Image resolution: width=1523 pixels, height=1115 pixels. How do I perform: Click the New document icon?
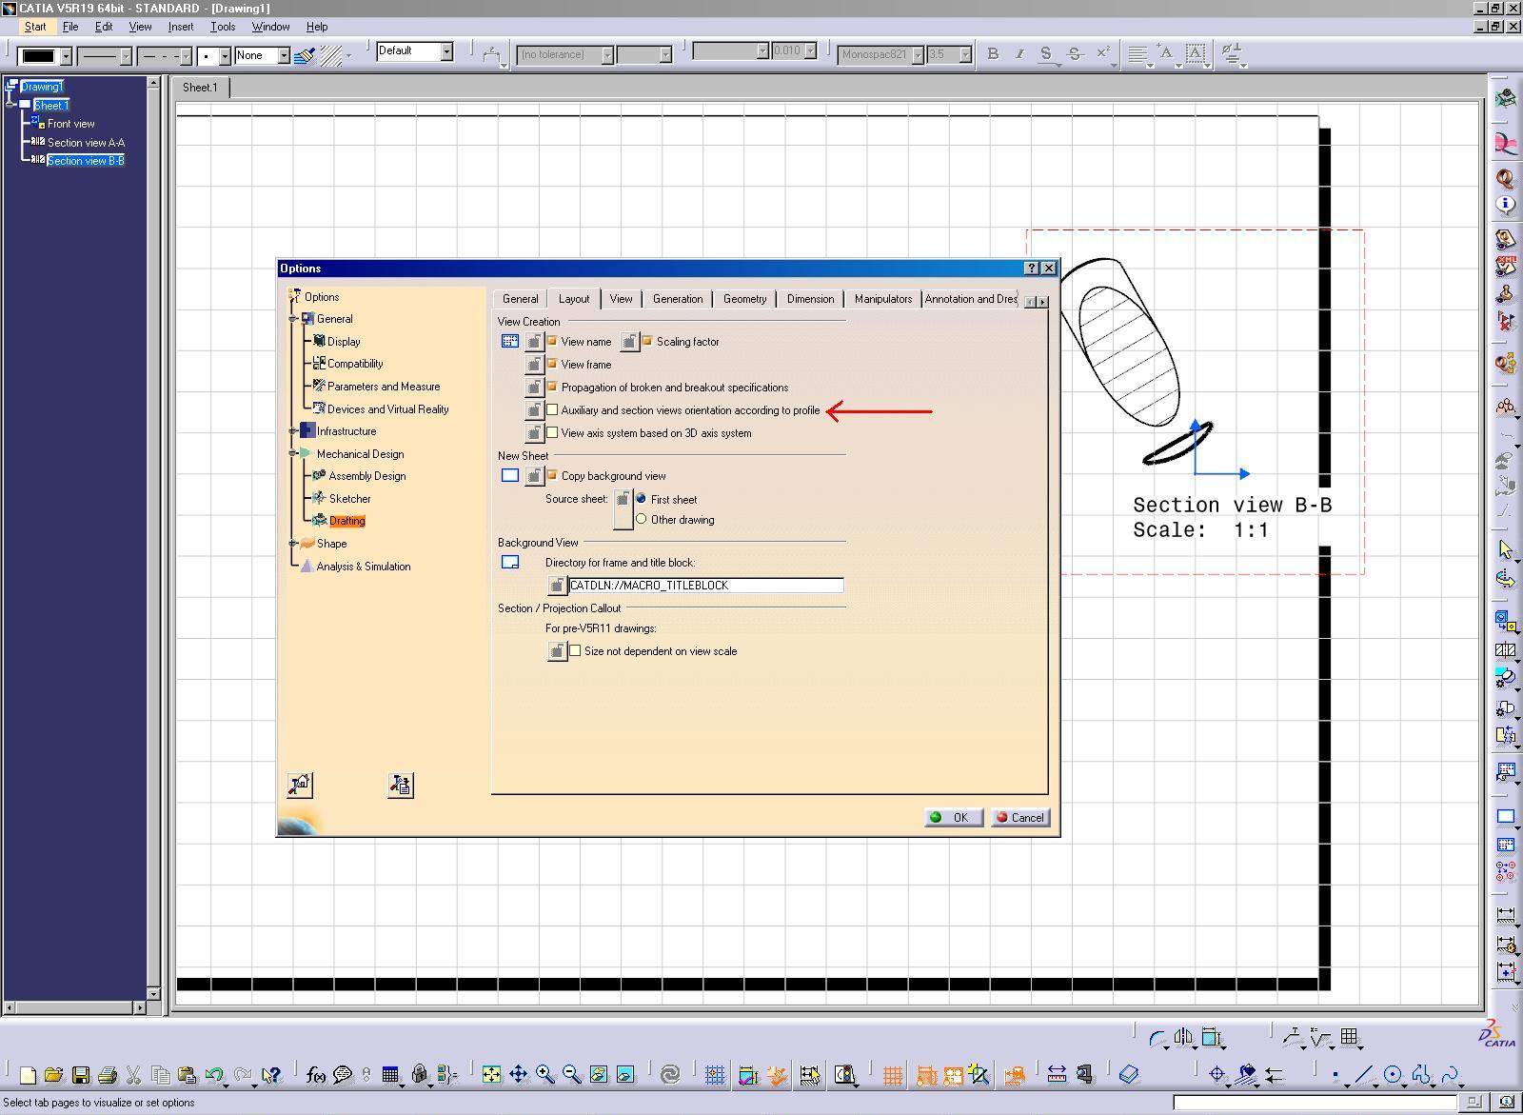click(28, 1075)
